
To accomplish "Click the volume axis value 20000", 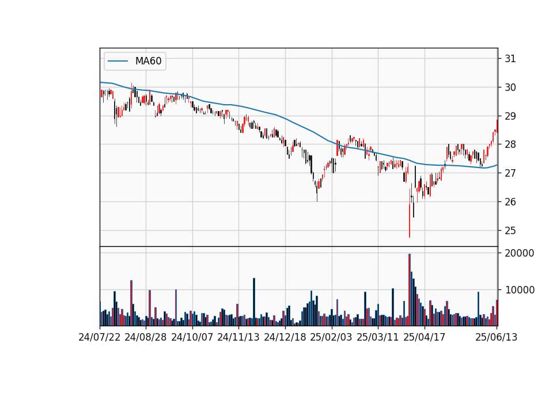I will point(520,253).
